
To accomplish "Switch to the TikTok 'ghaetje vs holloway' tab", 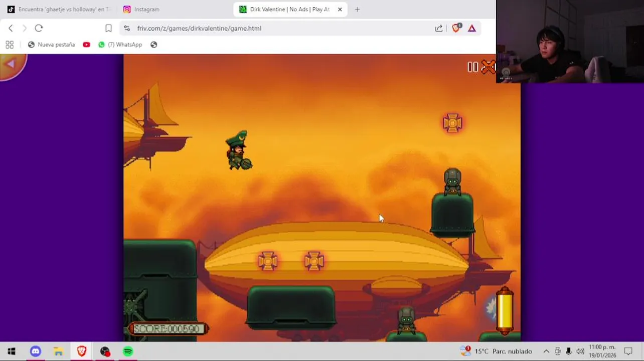I will (x=59, y=9).
